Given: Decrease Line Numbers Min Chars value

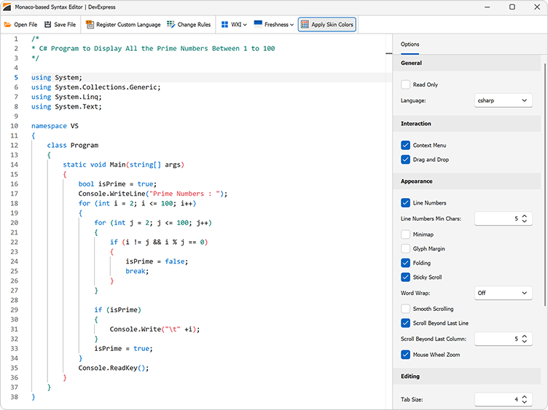Looking at the screenshot, I should click(x=524, y=221).
